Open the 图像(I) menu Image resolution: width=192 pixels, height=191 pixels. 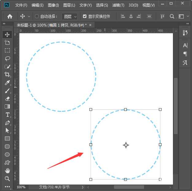pos(53,5)
